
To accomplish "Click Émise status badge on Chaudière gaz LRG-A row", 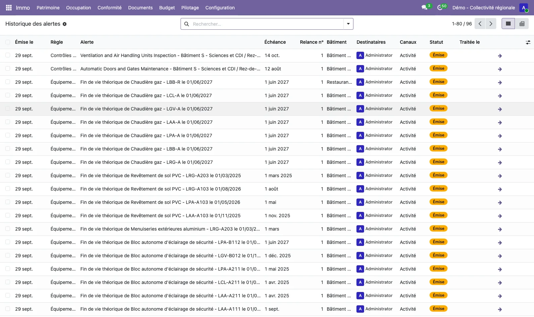I will click(x=438, y=162).
